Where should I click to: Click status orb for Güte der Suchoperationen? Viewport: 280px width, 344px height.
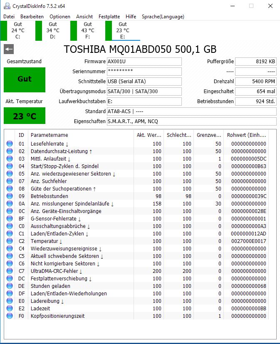[10, 188]
